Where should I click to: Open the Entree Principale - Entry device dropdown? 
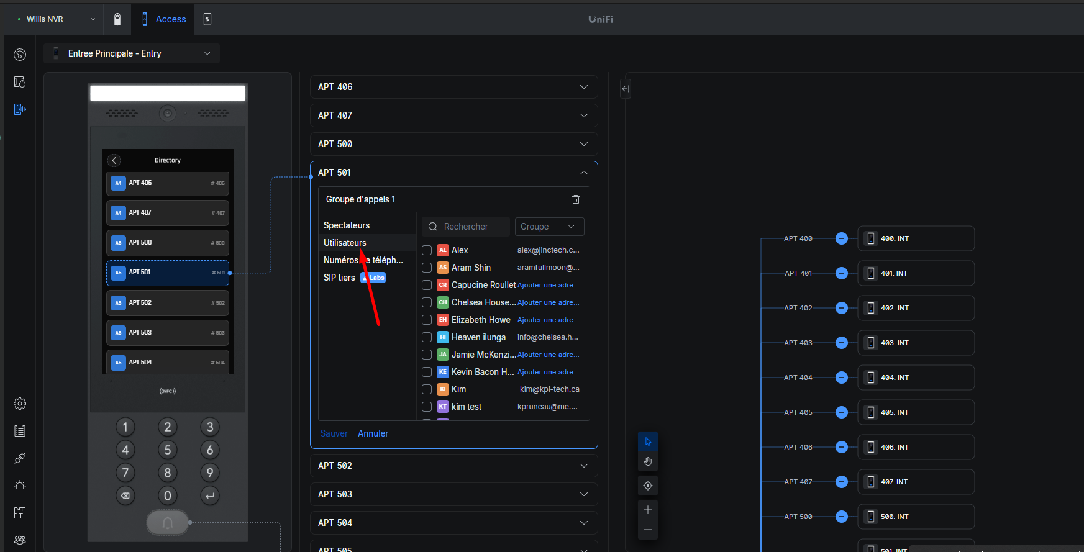click(x=132, y=53)
